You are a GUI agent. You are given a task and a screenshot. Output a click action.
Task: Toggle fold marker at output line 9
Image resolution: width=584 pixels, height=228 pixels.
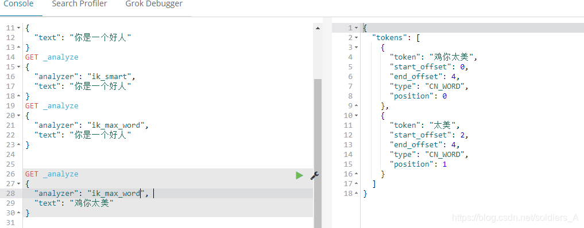pyautogui.click(x=357, y=106)
